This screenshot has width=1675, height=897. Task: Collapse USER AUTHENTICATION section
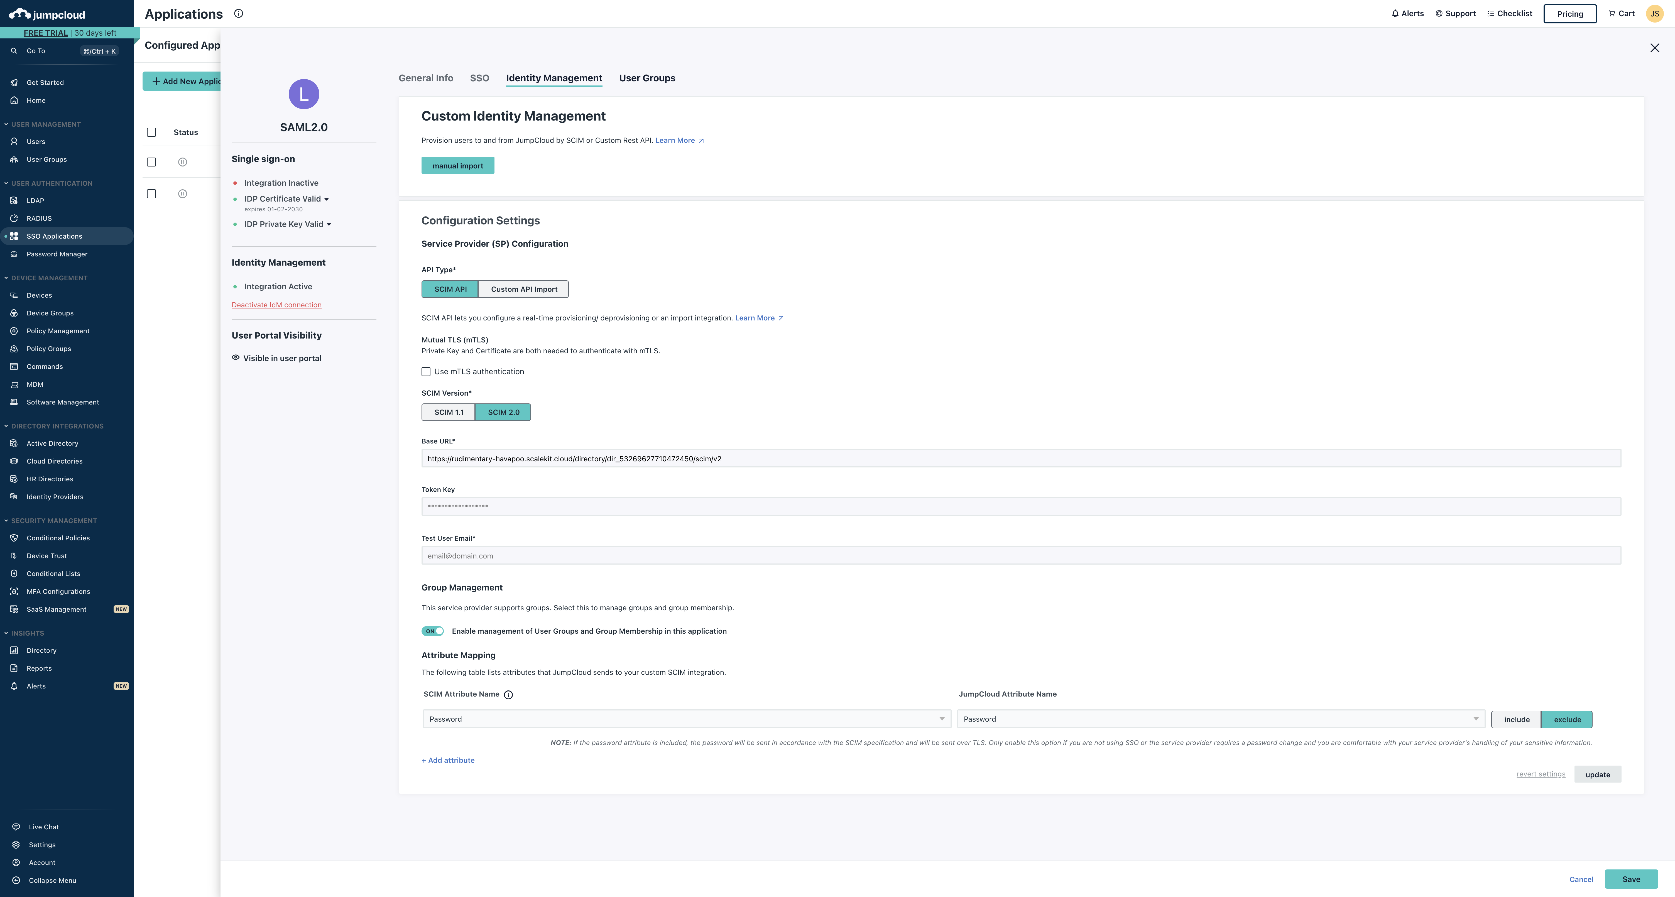coord(6,183)
